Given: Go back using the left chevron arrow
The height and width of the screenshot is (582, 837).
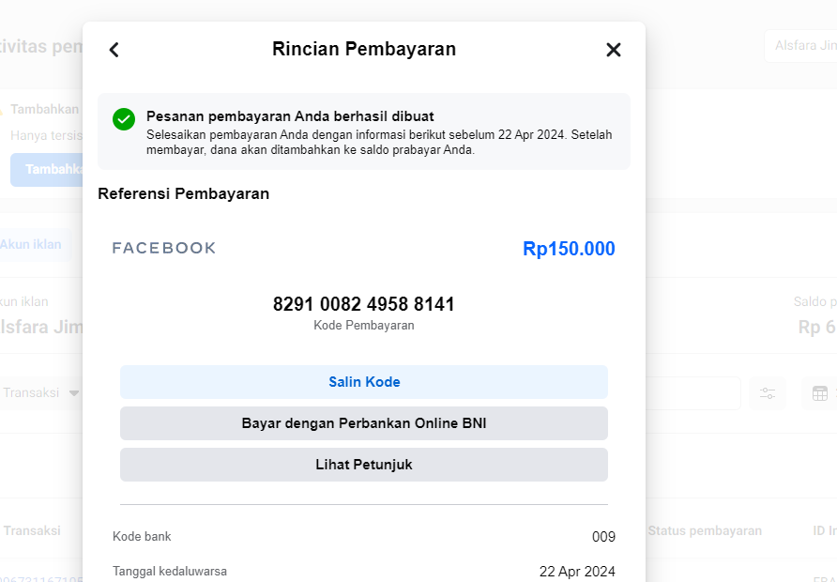Looking at the screenshot, I should coord(114,50).
